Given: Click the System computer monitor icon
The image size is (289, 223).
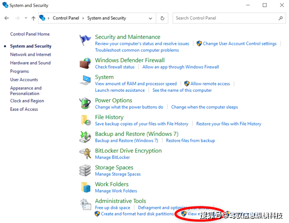Looking at the screenshot, I should pos(85,80).
